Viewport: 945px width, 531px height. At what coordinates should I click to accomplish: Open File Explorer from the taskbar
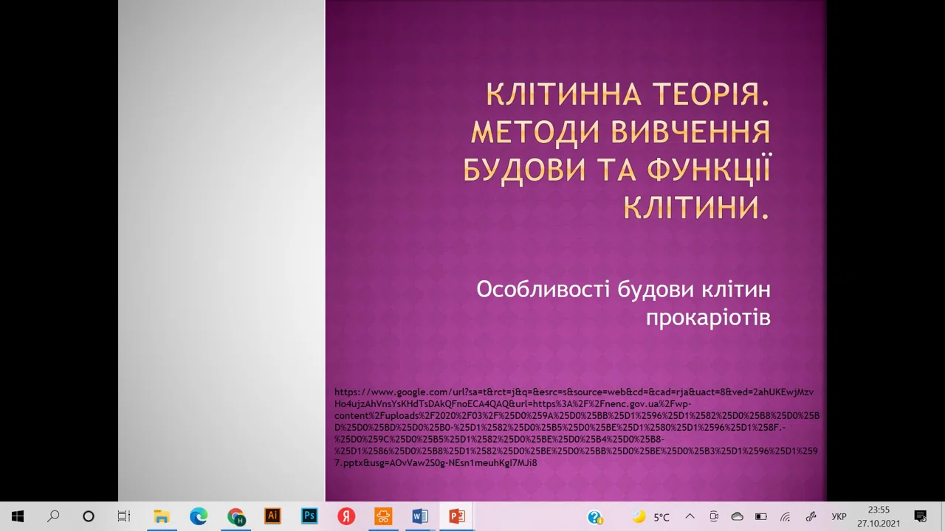coord(161,516)
